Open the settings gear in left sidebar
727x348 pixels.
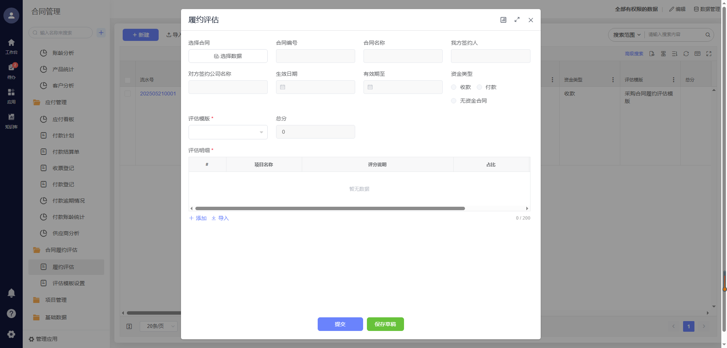tap(11, 334)
